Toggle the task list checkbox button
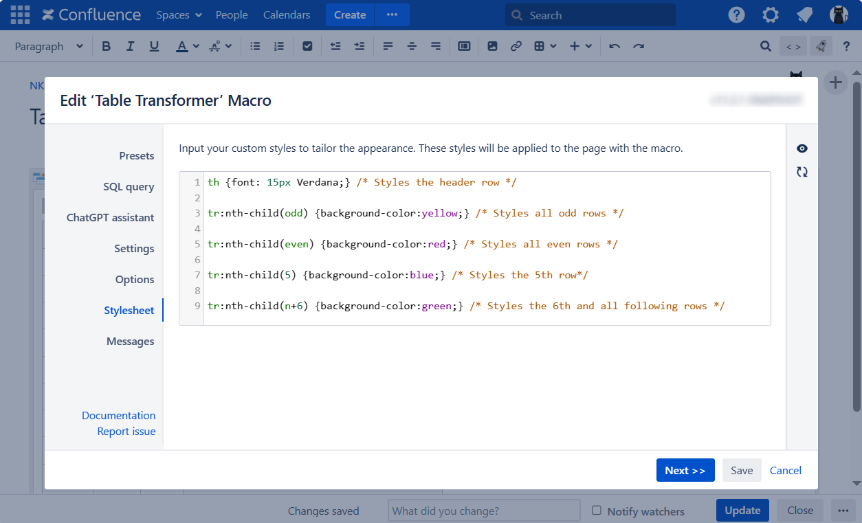862x523 pixels. (x=307, y=46)
